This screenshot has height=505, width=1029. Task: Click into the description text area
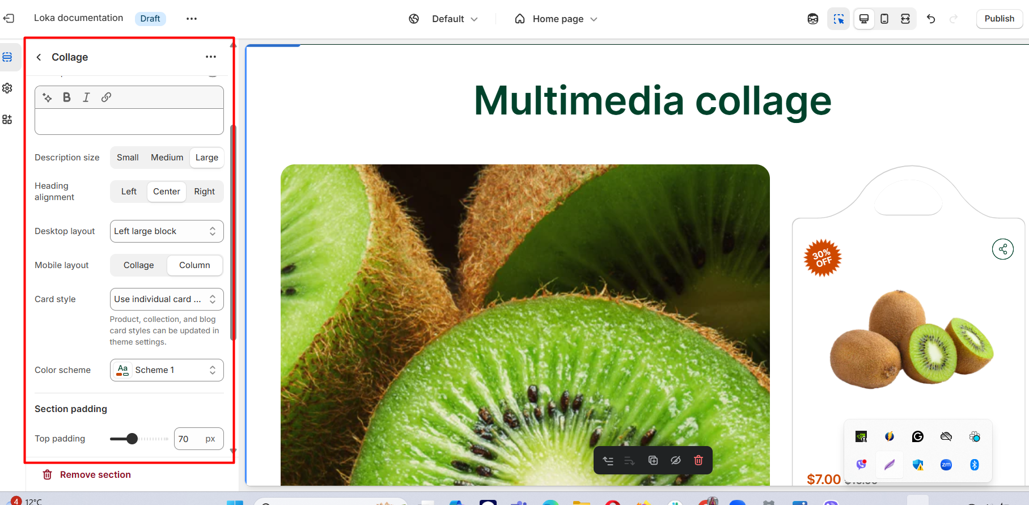coord(129,121)
